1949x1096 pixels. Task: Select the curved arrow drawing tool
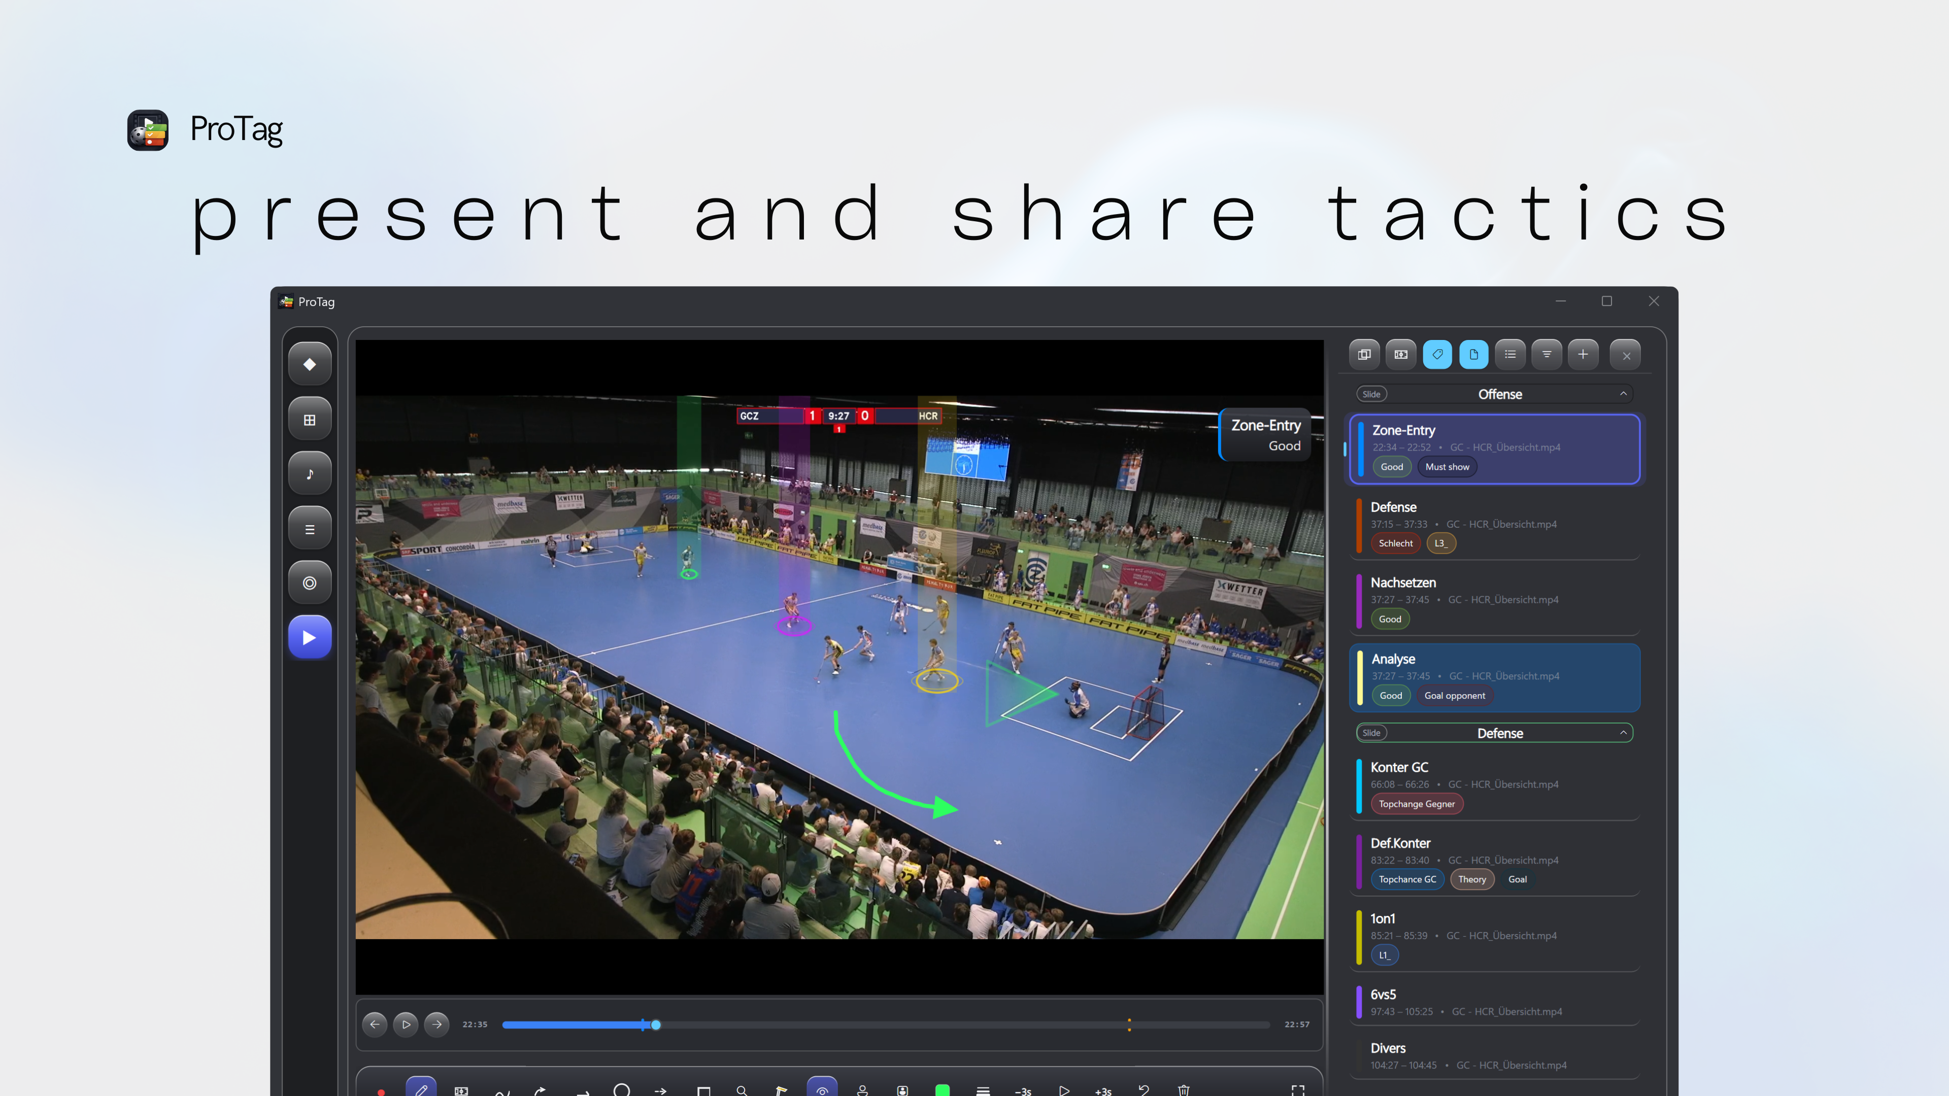tap(540, 1091)
